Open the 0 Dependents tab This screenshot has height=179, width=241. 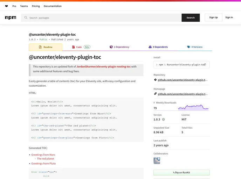(158, 47)
